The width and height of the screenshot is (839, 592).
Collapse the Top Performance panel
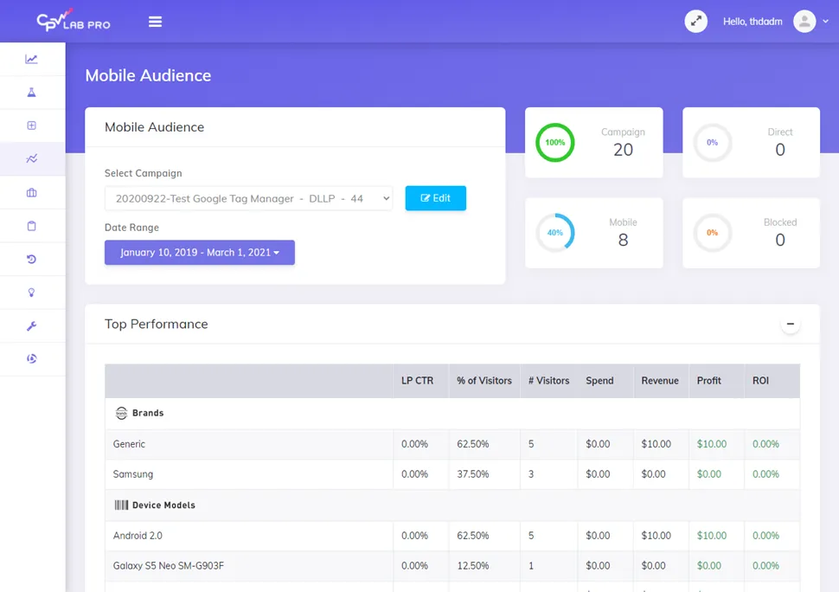(x=790, y=325)
